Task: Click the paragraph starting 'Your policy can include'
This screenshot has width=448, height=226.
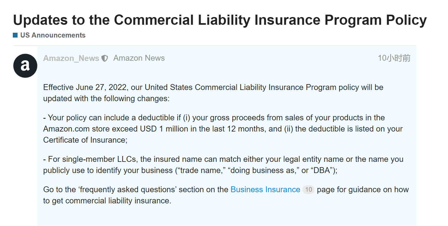Action: (223, 129)
